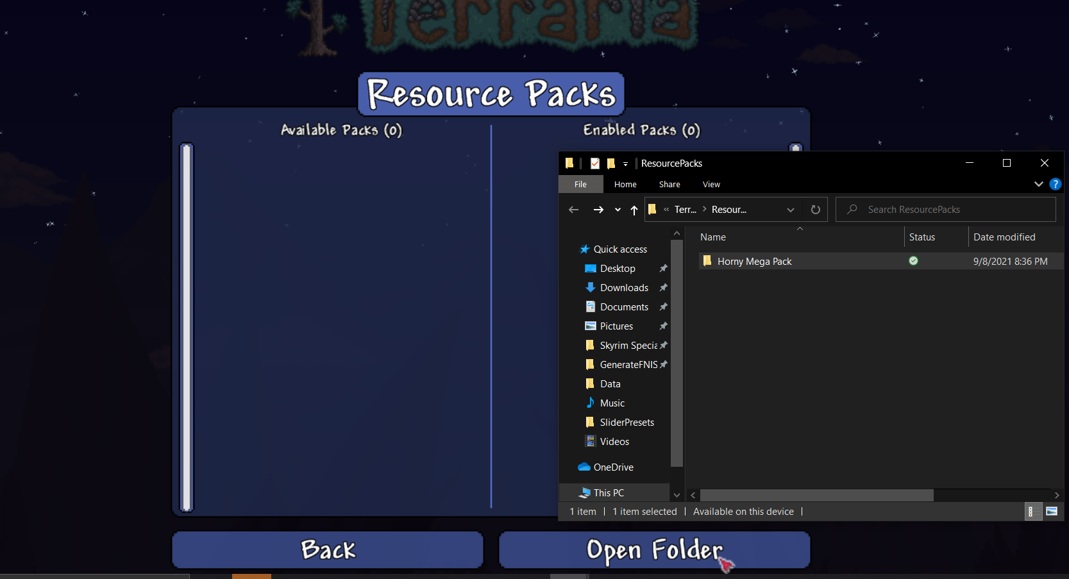Go back with the left arrow icon

pos(573,210)
